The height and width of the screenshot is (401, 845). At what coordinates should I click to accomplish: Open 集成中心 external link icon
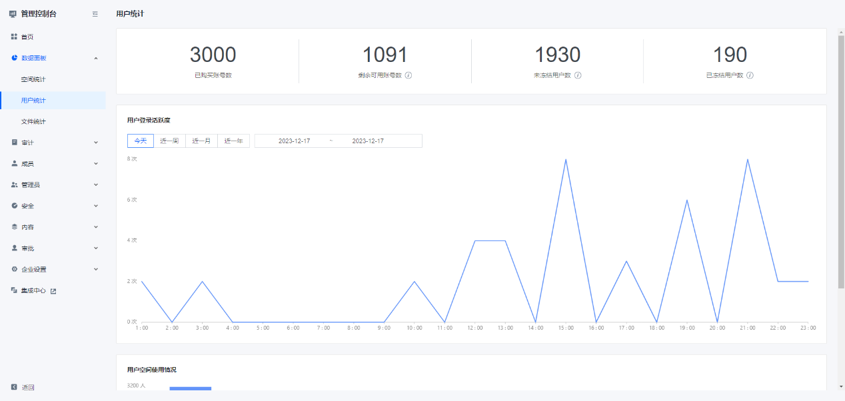[53, 291]
